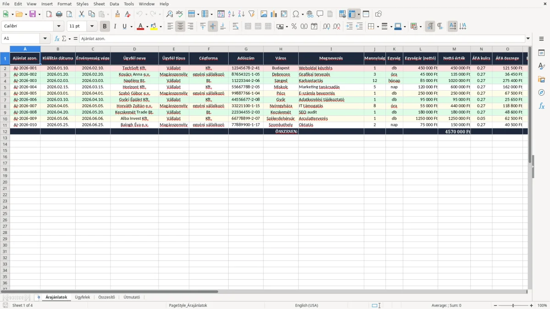
Task: Open the Font Size dropdown
Action: click(x=92, y=27)
